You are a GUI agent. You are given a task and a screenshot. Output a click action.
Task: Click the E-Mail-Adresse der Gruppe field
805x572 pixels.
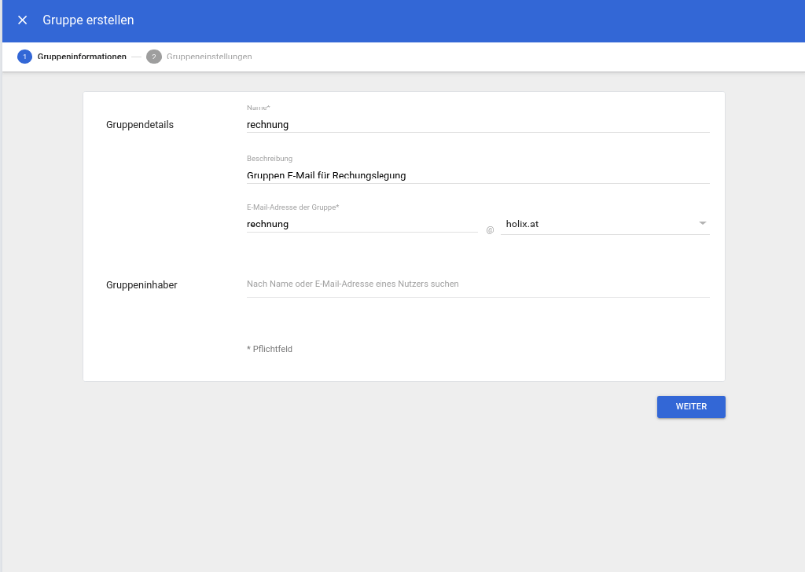tap(362, 223)
